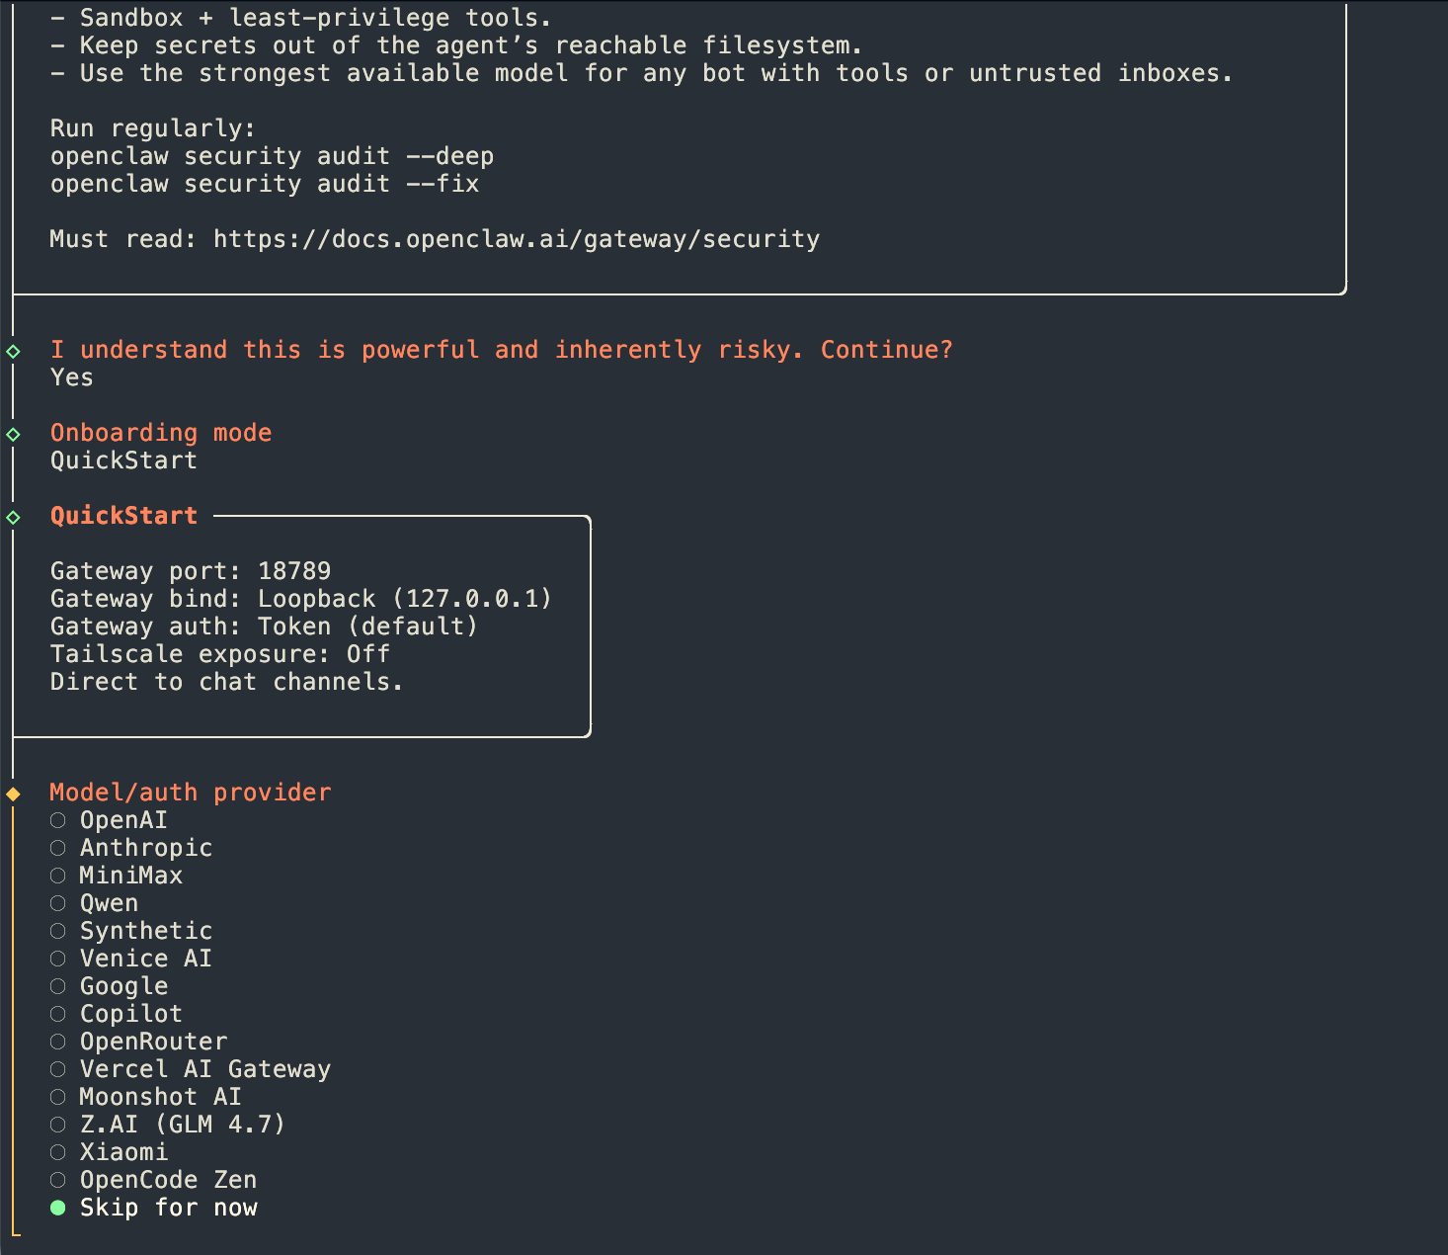Click the green diamond next to QuickStart heading
The height and width of the screenshot is (1255, 1448).
[14, 518]
